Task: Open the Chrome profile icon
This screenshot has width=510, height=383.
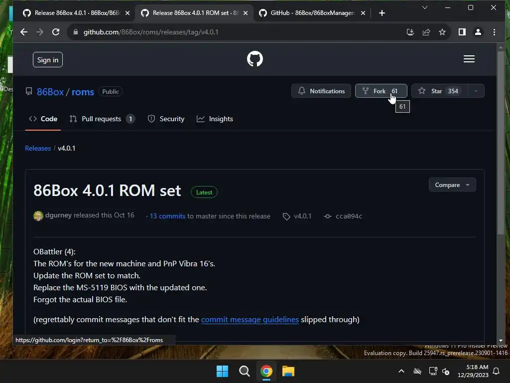Action: 478,32
